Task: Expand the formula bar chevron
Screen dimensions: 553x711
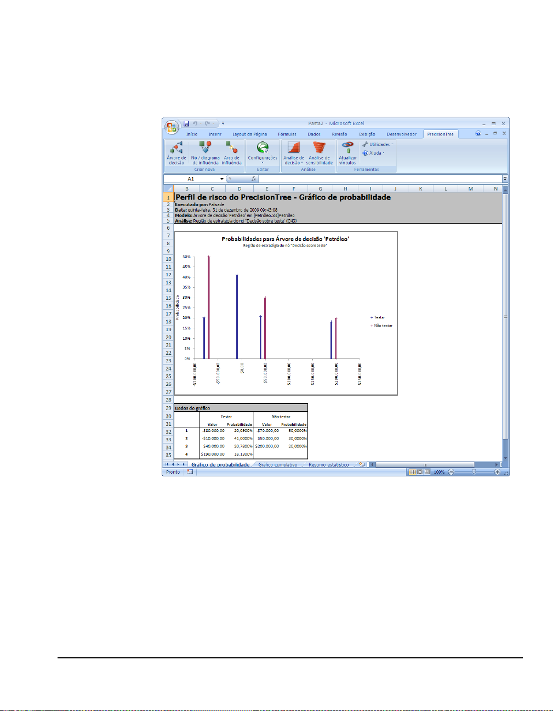Action: coord(505,179)
